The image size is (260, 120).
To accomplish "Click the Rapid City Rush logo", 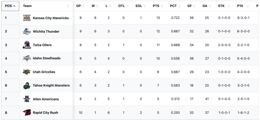I will point(27,112).
